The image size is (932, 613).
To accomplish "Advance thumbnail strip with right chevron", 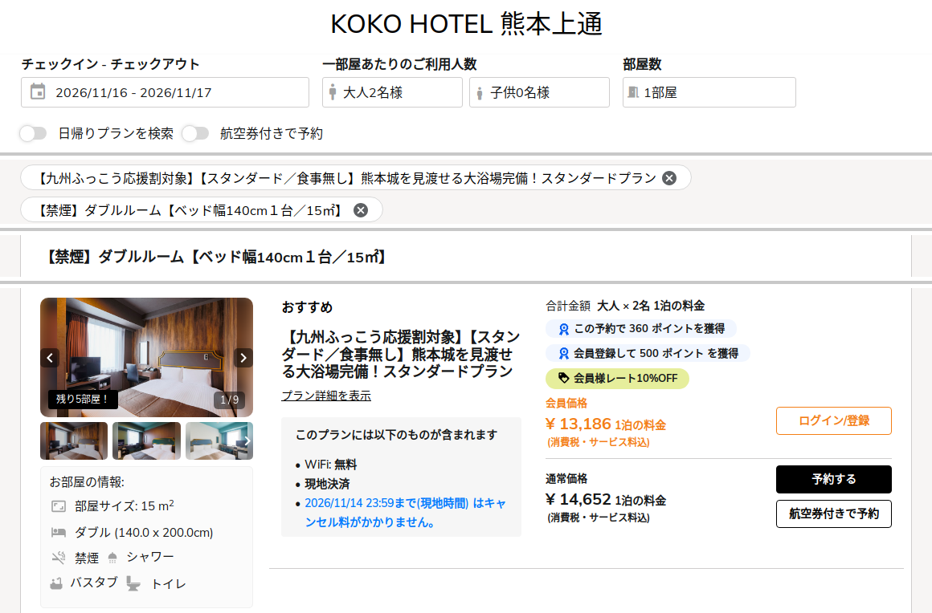I will pyautogui.click(x=247, y=441).
